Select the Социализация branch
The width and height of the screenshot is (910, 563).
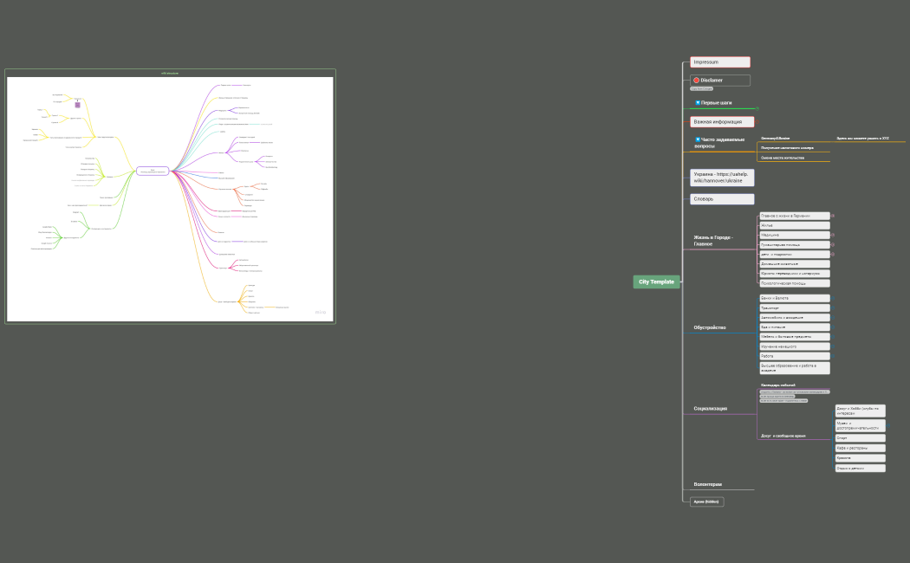710,408
